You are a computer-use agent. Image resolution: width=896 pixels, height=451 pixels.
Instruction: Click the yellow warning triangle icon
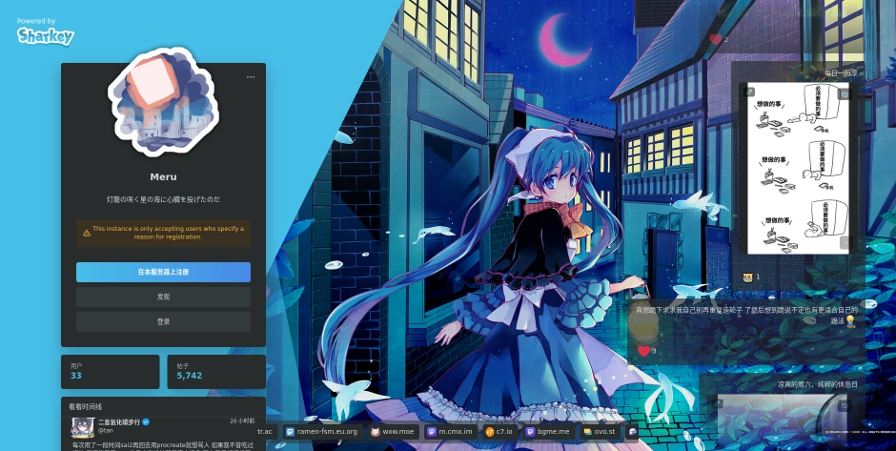click(87, 233)
